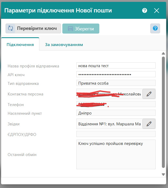
Task: Click the dialog title Параметри підключення Нової пошти
Action: [58, 10]
